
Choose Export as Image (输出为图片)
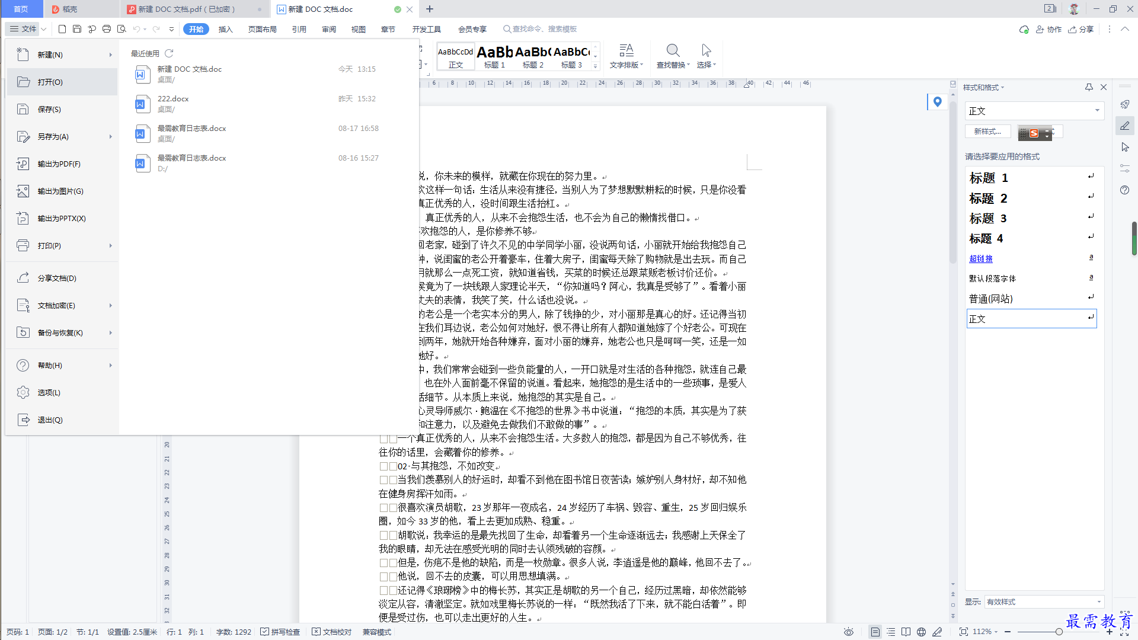[62, 191]
